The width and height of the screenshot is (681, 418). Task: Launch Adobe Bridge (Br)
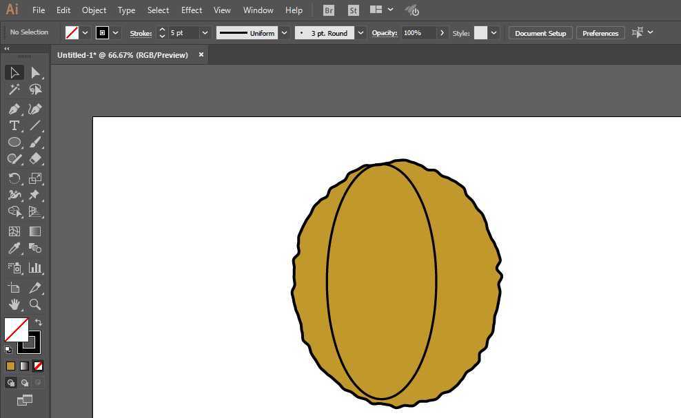(329, 10)
